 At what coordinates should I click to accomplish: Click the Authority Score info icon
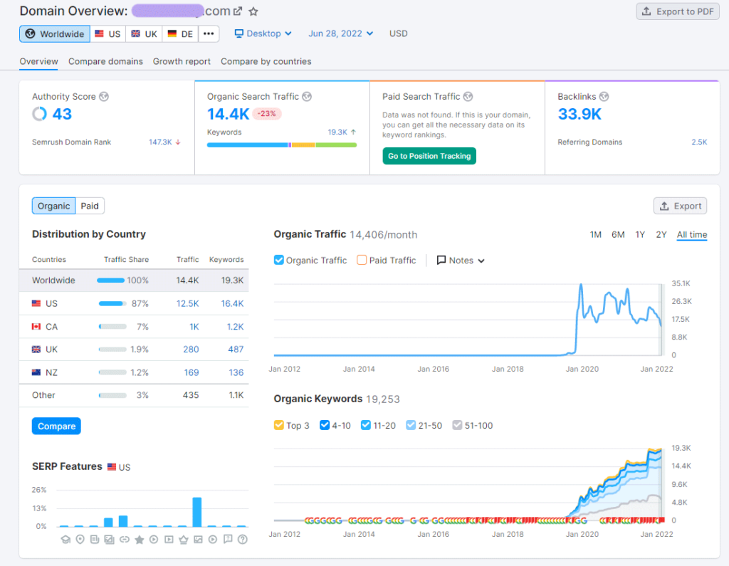pos(104,96)
